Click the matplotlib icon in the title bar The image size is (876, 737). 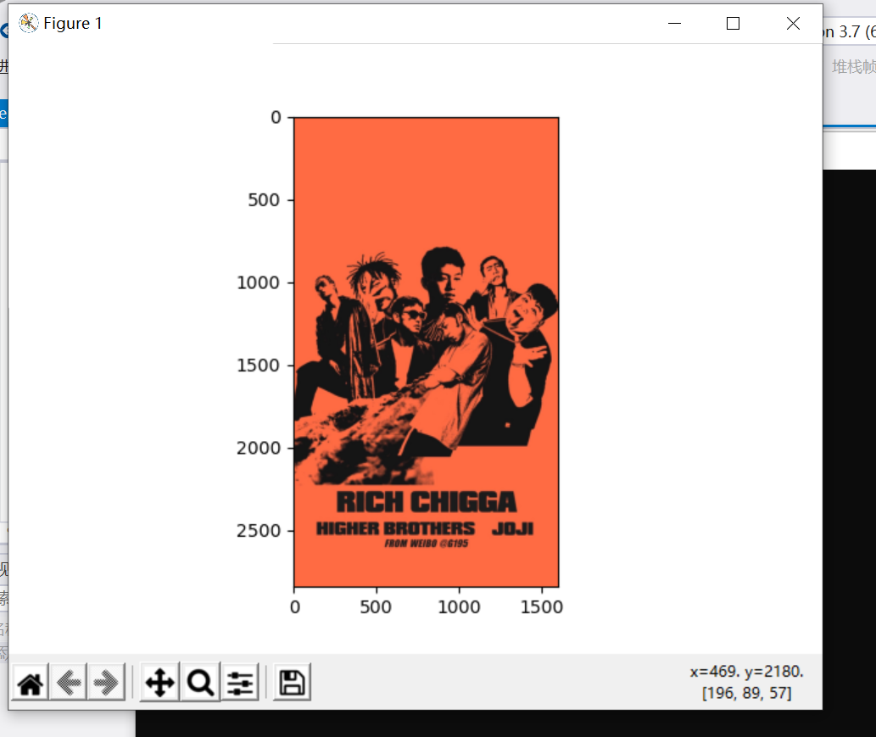pyautogui.click(x=29, y=23)
